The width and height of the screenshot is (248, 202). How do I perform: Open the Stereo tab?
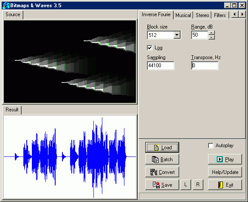pos(202,15)
